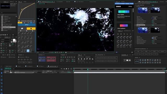The width and height of the screenshot is (167, 94).
Task: Collapse the second Linear Color Key effect
Action: tap(135, 25)
